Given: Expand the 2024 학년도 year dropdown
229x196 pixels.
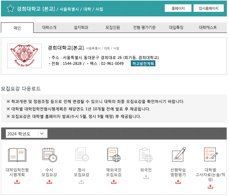Looking at the screenshot, I should click(27, 134).
